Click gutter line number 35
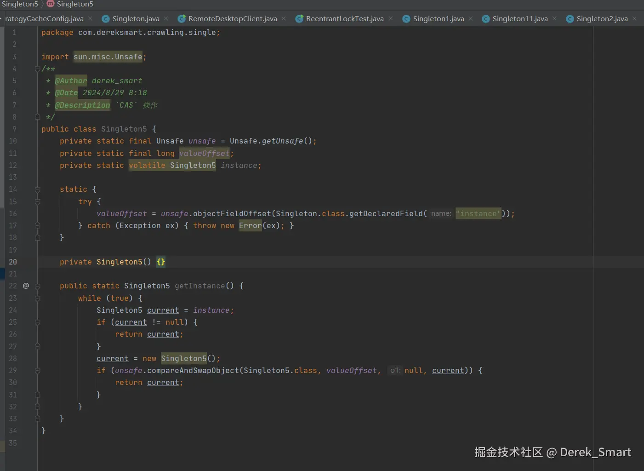Viewport: 644px width, 471px height. 13,443
